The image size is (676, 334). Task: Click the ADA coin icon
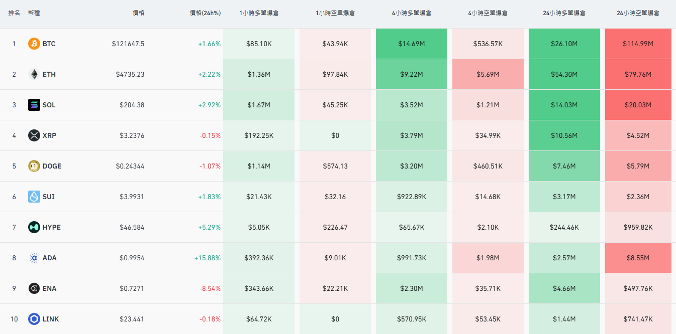click(34, 258)
